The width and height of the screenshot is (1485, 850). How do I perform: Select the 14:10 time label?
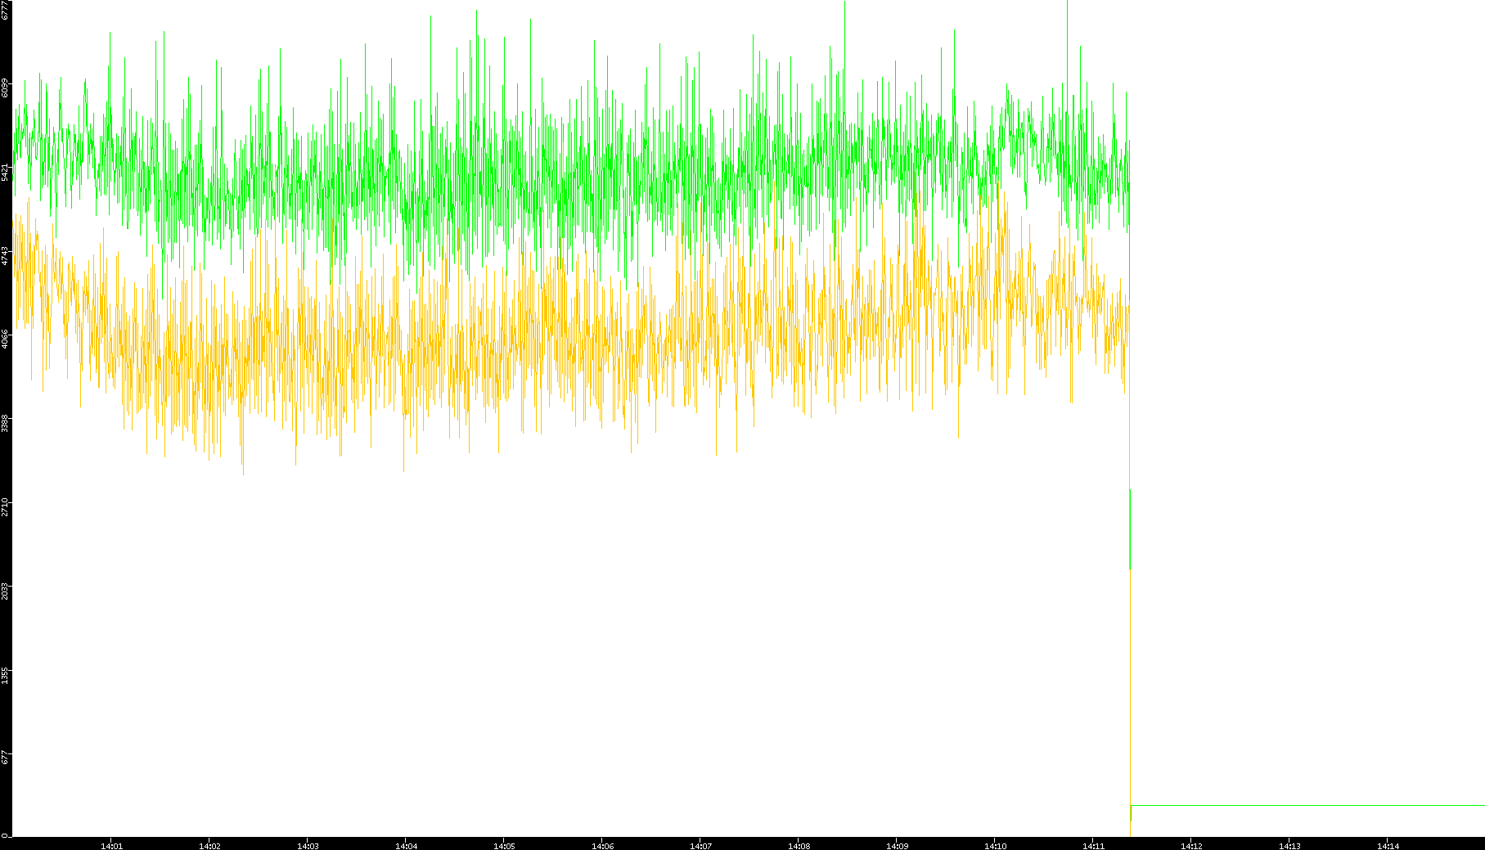tap(995, 845)
